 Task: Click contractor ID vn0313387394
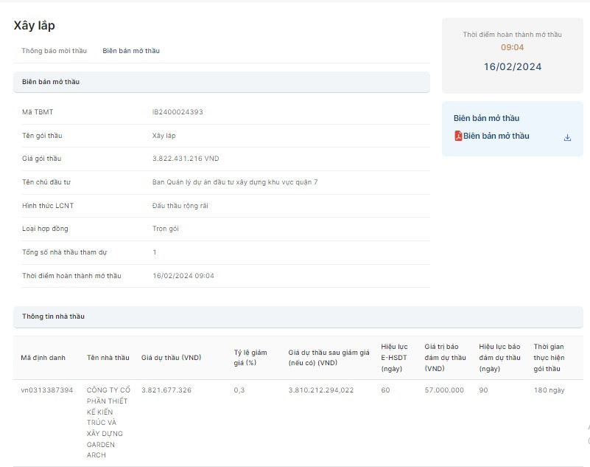pyautogui.click(x=46, y=390)
